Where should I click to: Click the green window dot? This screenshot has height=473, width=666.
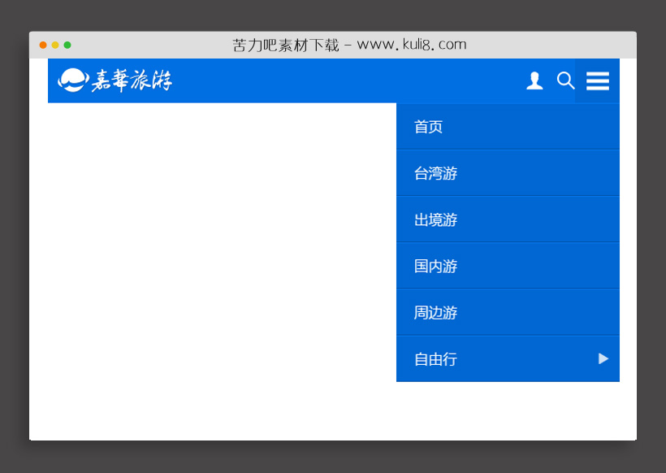coord(68,45)
